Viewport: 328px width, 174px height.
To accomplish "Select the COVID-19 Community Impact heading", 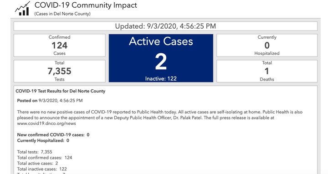I will click(x=86, y=5).
